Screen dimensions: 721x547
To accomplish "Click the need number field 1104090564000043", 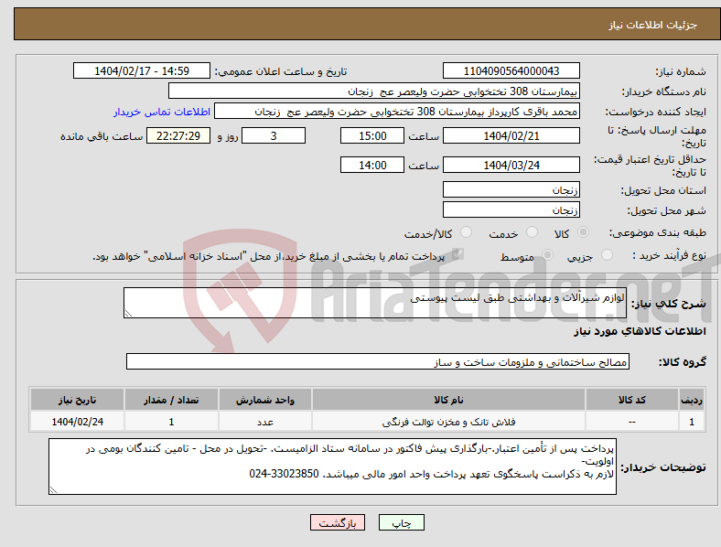I will pyautogui.click(x=511, y=70).
